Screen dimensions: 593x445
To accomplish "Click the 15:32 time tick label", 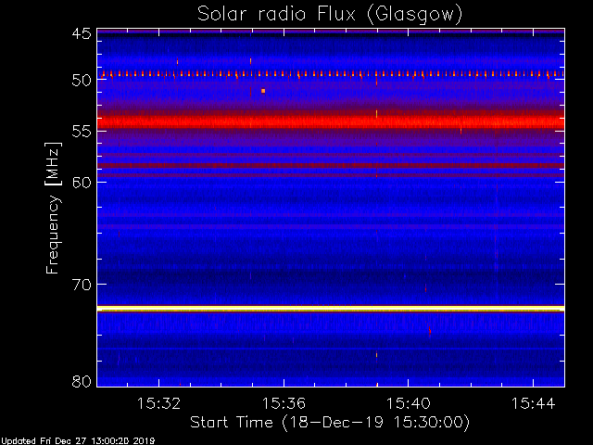I will point(158,403).
